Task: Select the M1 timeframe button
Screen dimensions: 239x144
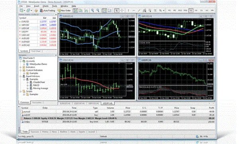Action: tap(169, 10)
